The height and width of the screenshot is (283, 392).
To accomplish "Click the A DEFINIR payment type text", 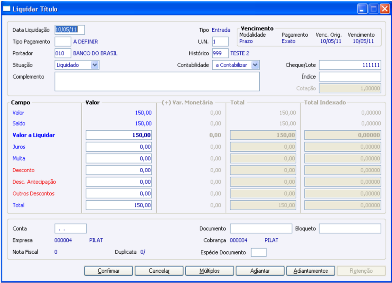I will (85, 42).
